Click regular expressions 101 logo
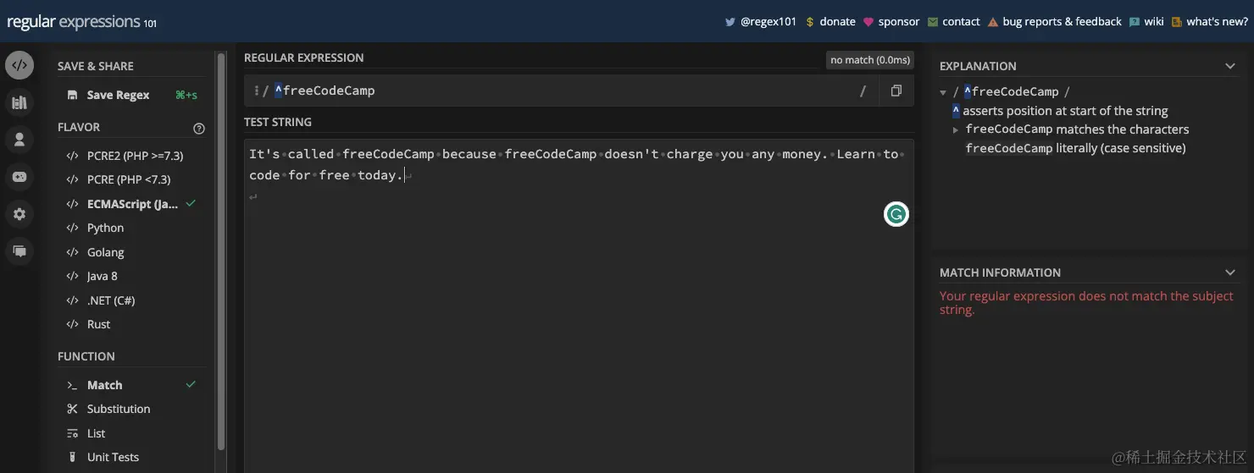 click(x=81, y=22)
